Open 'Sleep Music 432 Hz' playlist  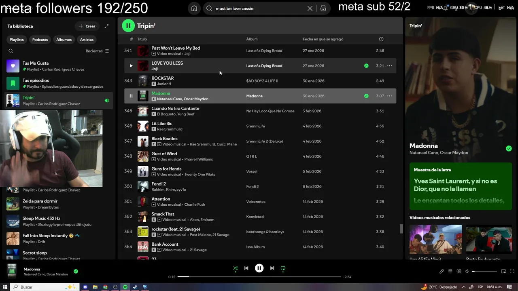[x=59, y=221]
